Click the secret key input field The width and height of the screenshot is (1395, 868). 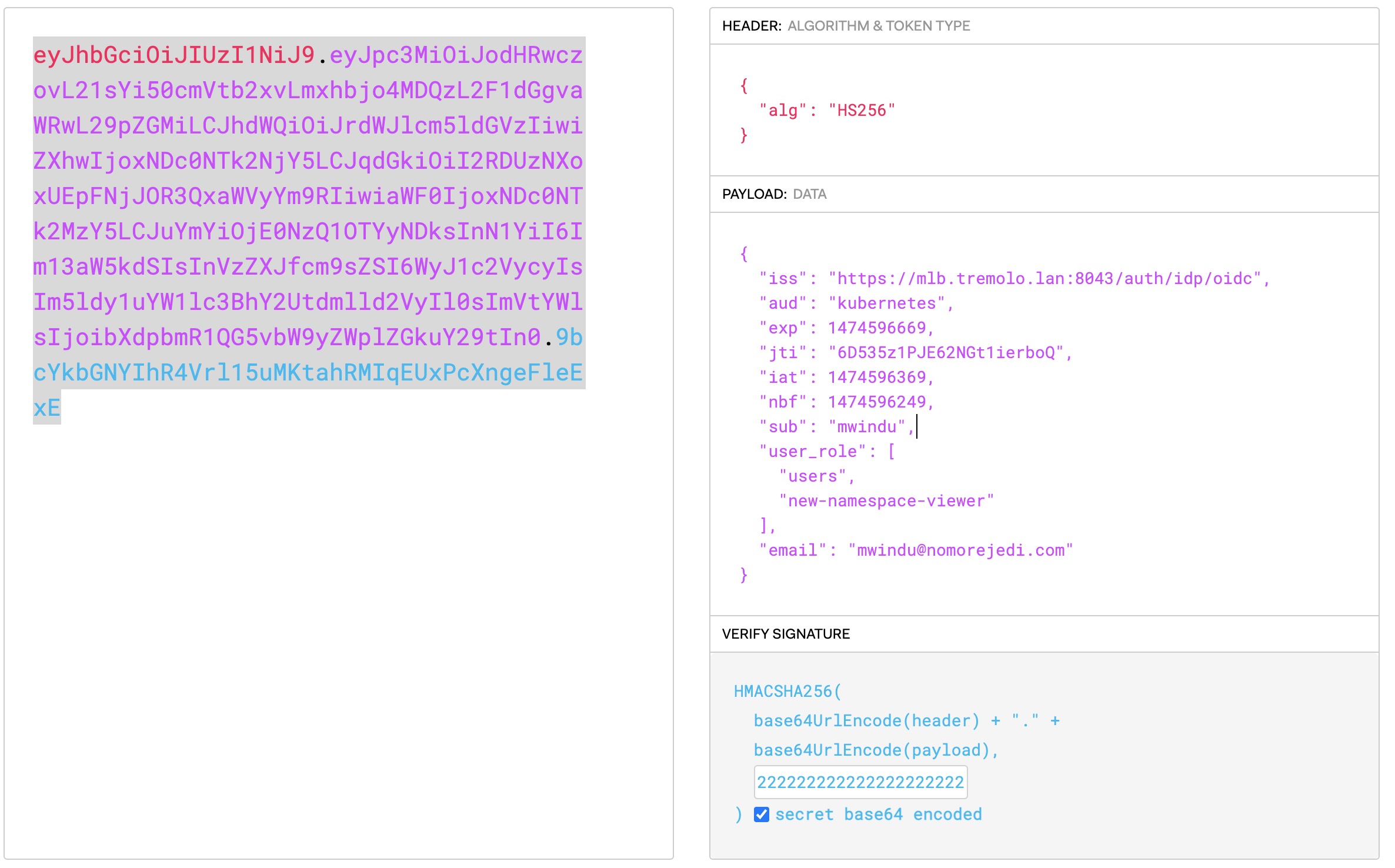[860, 782]
